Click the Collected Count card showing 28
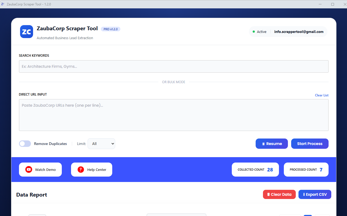 [255, 170]
